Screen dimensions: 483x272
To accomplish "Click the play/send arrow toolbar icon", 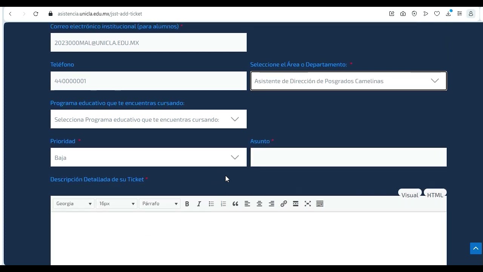I will click(426, 14).
